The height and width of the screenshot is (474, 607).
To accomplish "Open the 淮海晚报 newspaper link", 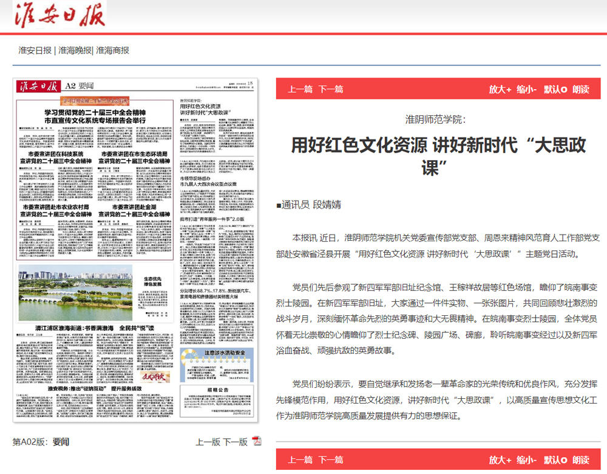I will click(x=75, y=50).
